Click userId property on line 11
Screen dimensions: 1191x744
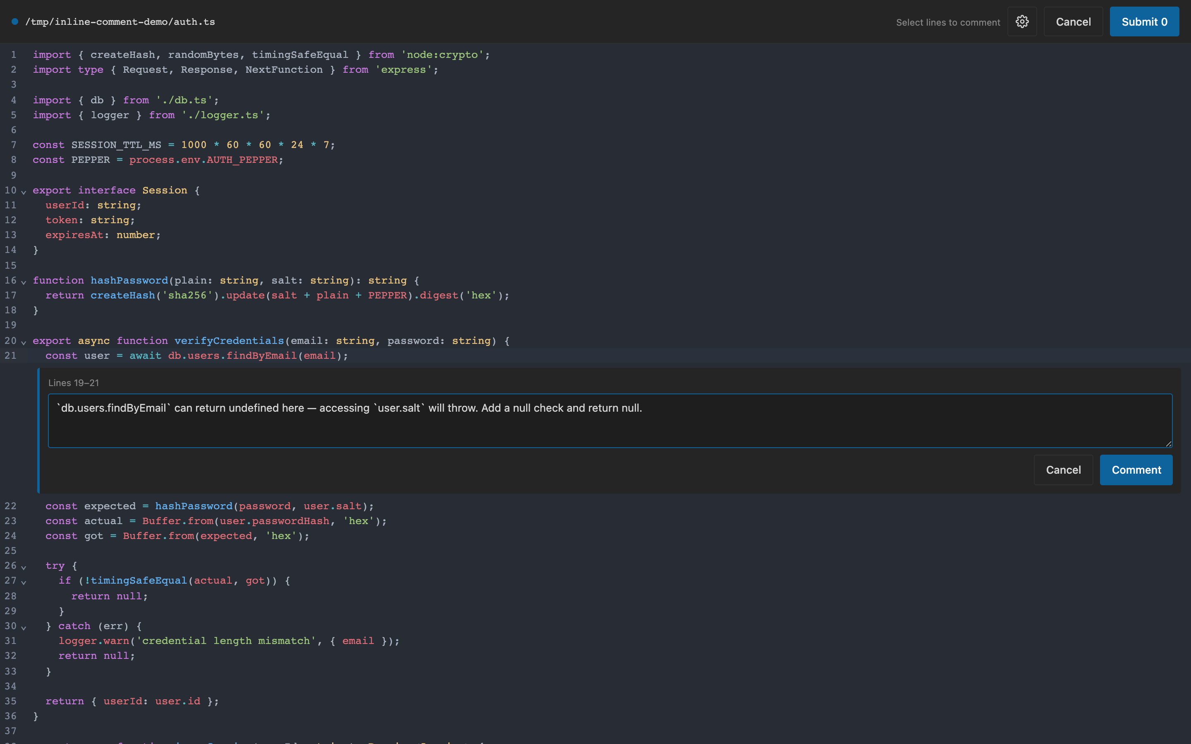(x=65, y=205)
